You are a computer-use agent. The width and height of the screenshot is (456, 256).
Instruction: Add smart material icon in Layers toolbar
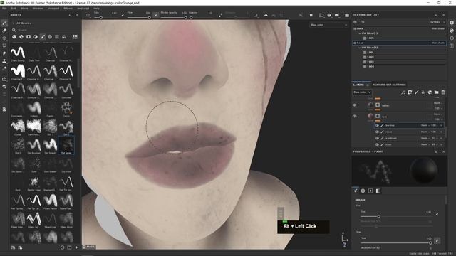[x=430, y=92]
